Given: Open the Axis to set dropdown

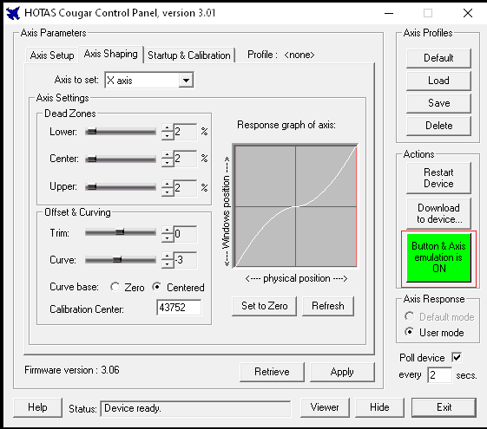Looking at the screenshot, I should tap(186, 81).
